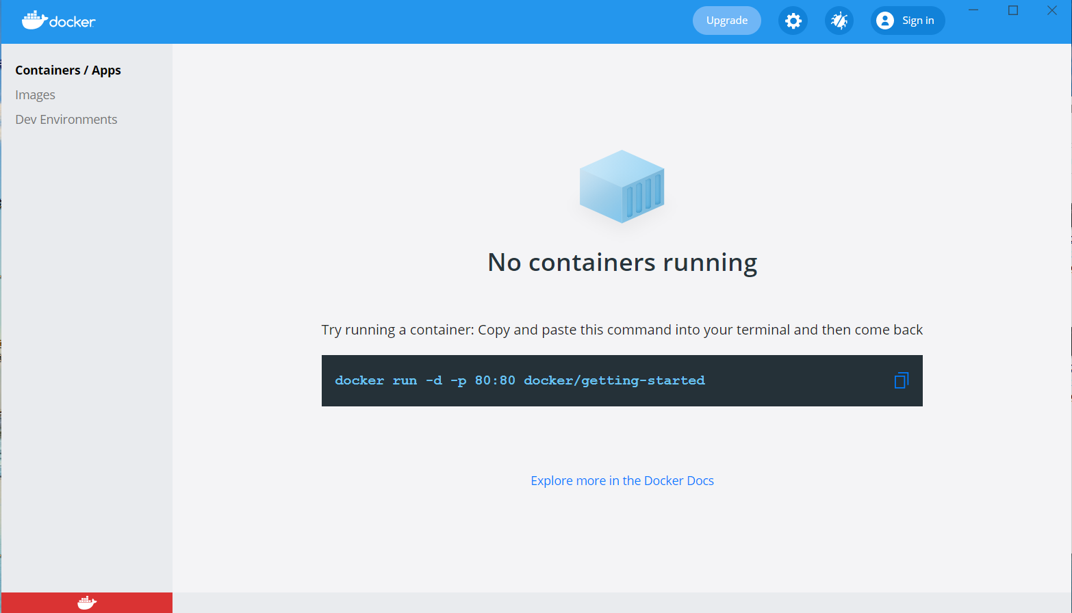Minimize the Docker Desktop window
This screenshot has height=613, width=1072.
tap(973, 10)
